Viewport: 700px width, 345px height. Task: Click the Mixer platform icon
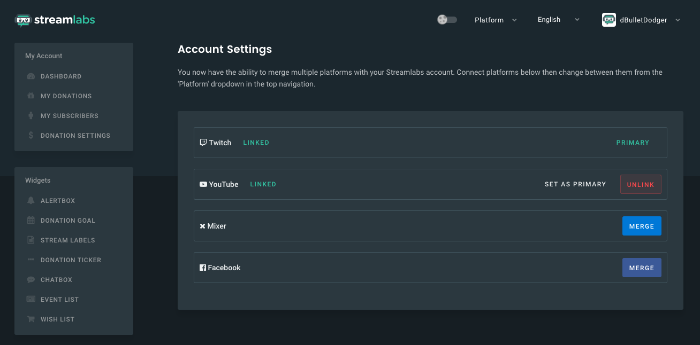pos(203,226)
